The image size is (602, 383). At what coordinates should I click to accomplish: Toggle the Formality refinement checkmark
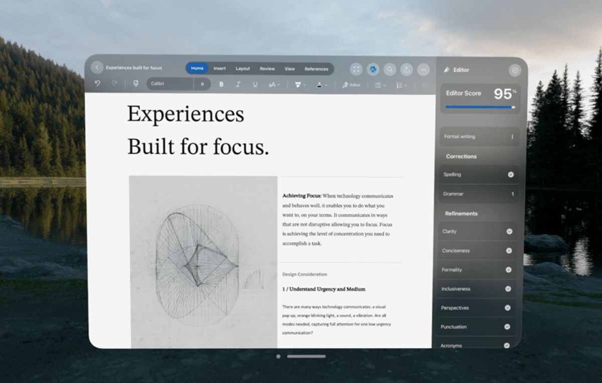pyautogui.click(x=508, y=270)
